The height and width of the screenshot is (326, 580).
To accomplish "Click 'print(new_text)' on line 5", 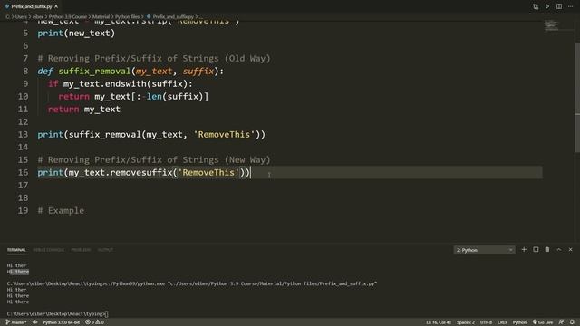I will pyautogui.click(x=76, y=33).
